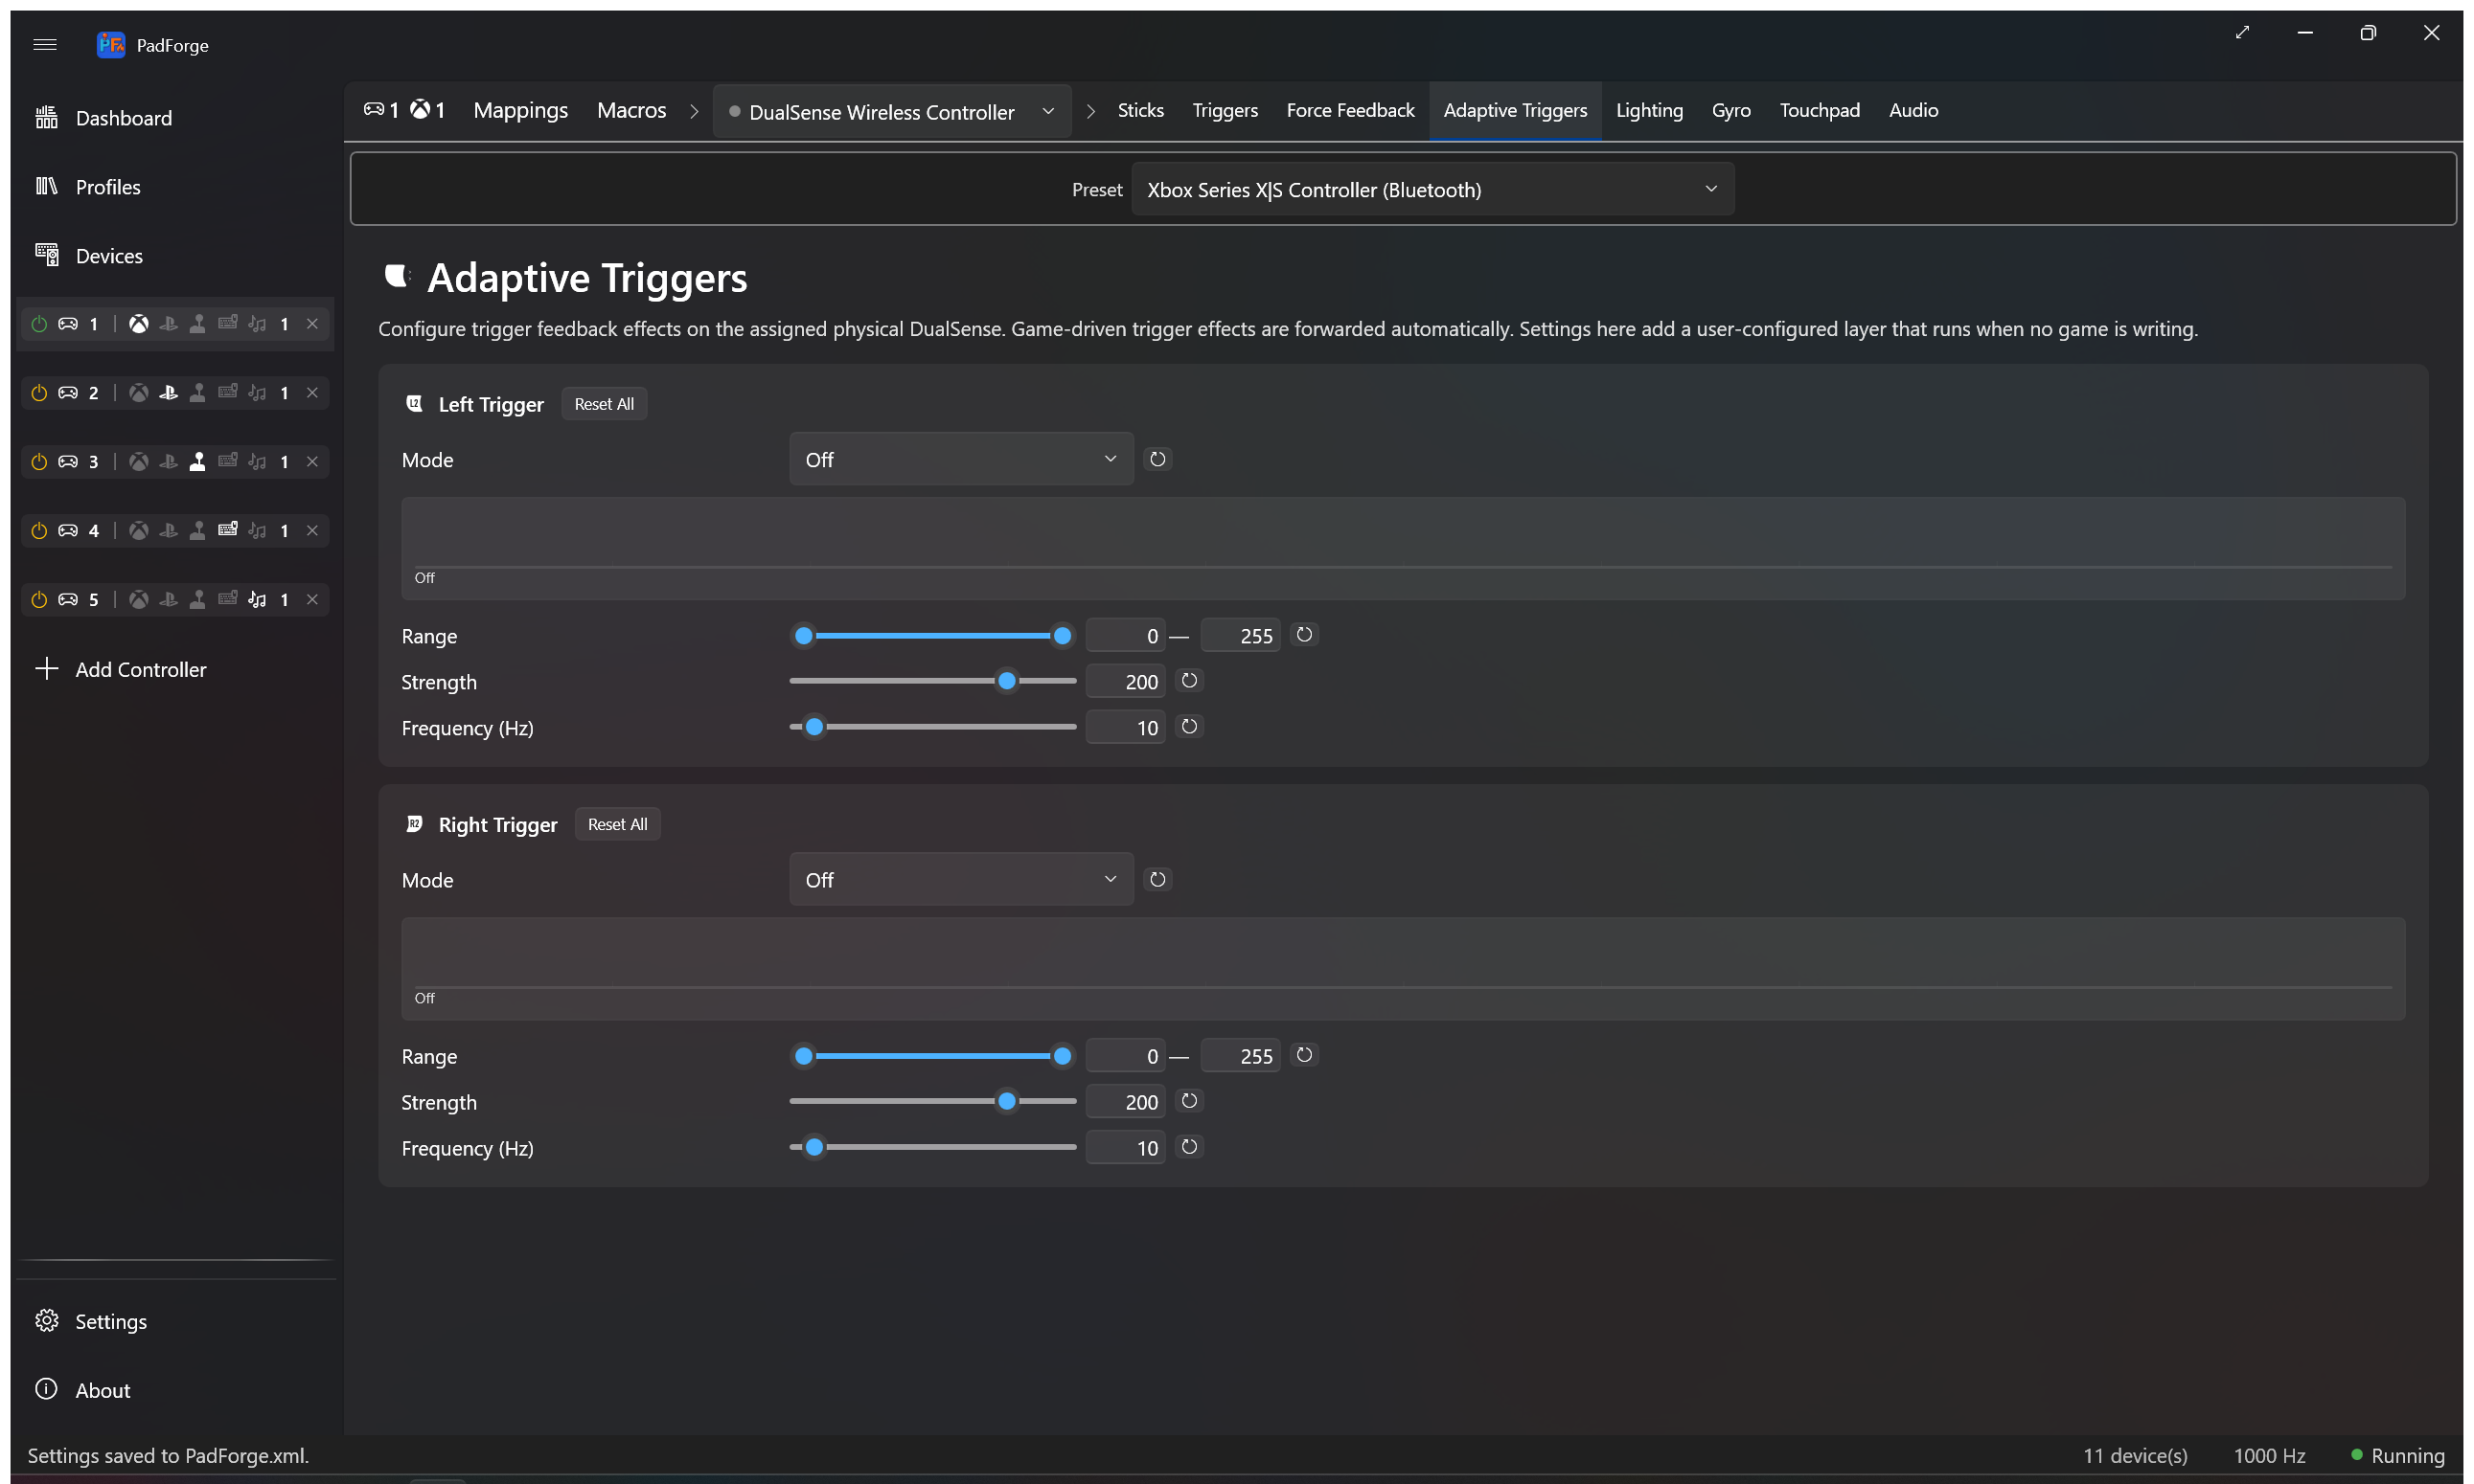Screen dimensions: 2474x1484
Task: Open gamepad icon for controller slot 2
Action: pyautogui.click(x=68, y=393)
